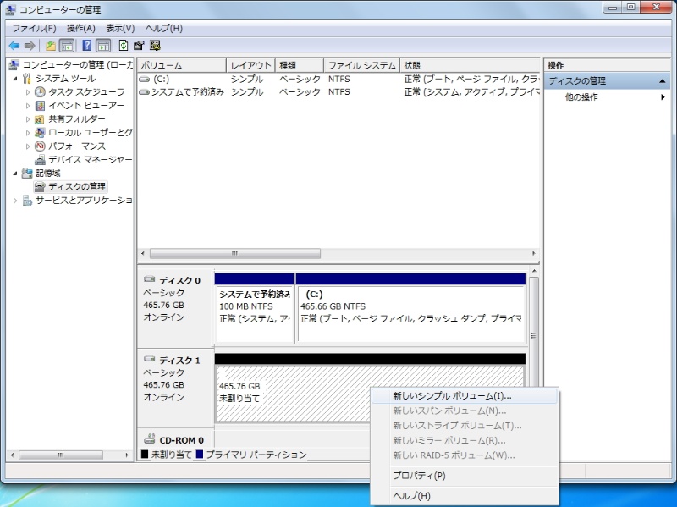The width and height of the screenshot is (677, 507).
Task: Select the Performance (パフォーマンス) tree item
Action: pyautogui.click(x=76, y=146)
